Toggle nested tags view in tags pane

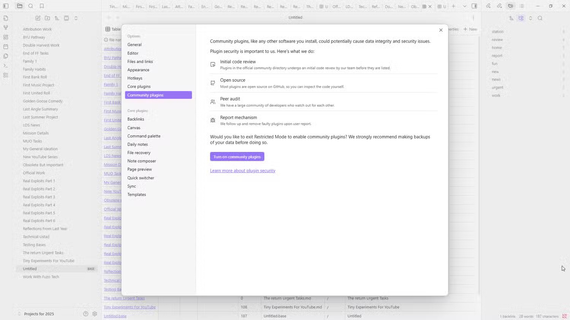[521, 18]
